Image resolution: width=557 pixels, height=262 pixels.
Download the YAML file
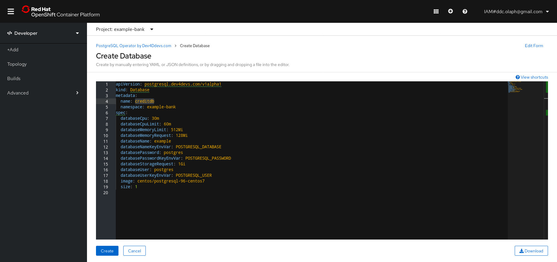[x=531, y=251]
